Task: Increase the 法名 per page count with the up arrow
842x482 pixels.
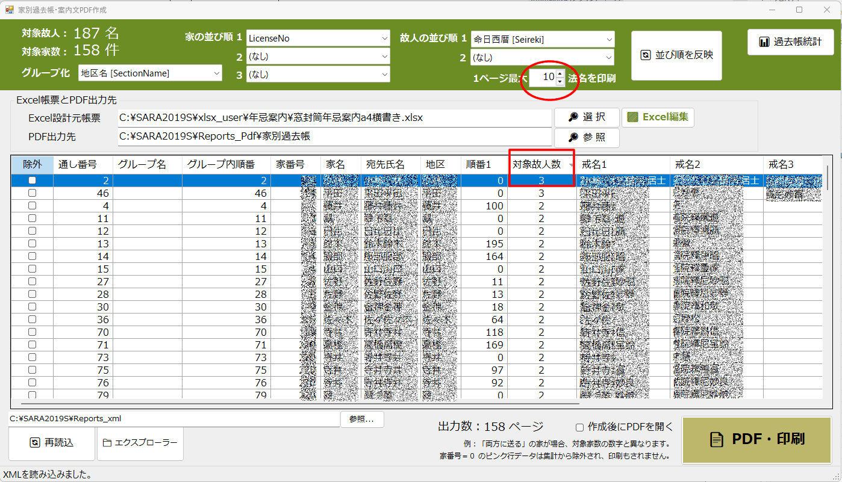Action: click(560, 74)
